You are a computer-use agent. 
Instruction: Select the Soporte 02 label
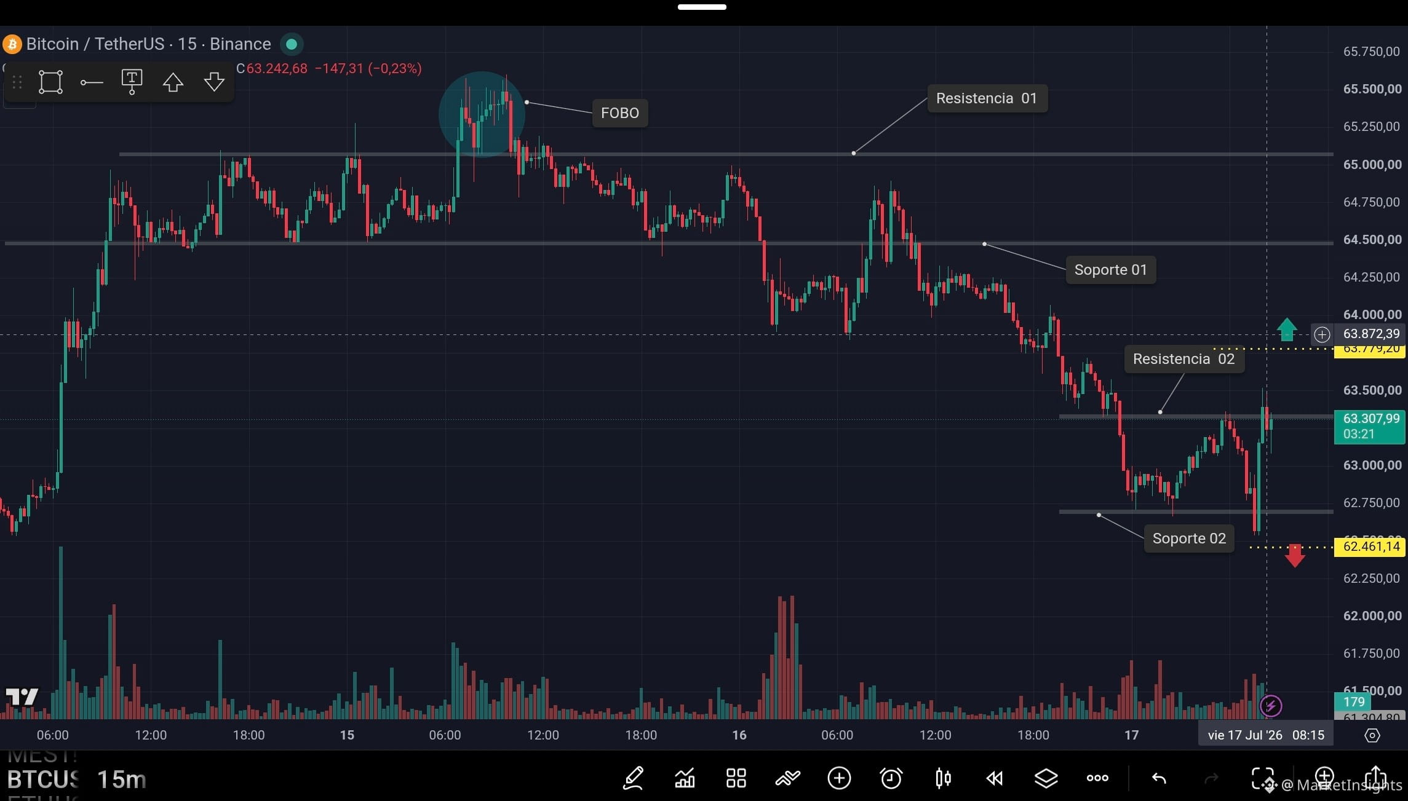pyautogui.click(x=1189, y=539)
